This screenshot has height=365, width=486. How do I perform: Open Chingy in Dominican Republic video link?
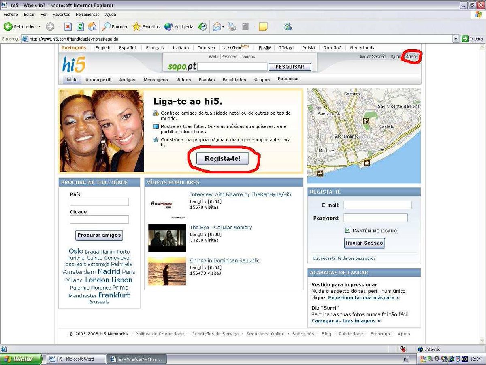pyautogui.click(x=225, y=260)
